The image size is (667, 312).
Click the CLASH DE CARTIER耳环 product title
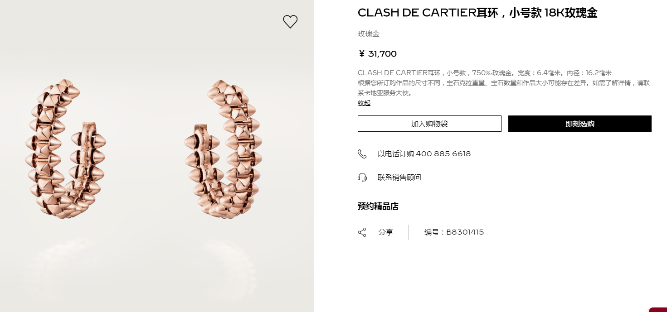(477, 13)
